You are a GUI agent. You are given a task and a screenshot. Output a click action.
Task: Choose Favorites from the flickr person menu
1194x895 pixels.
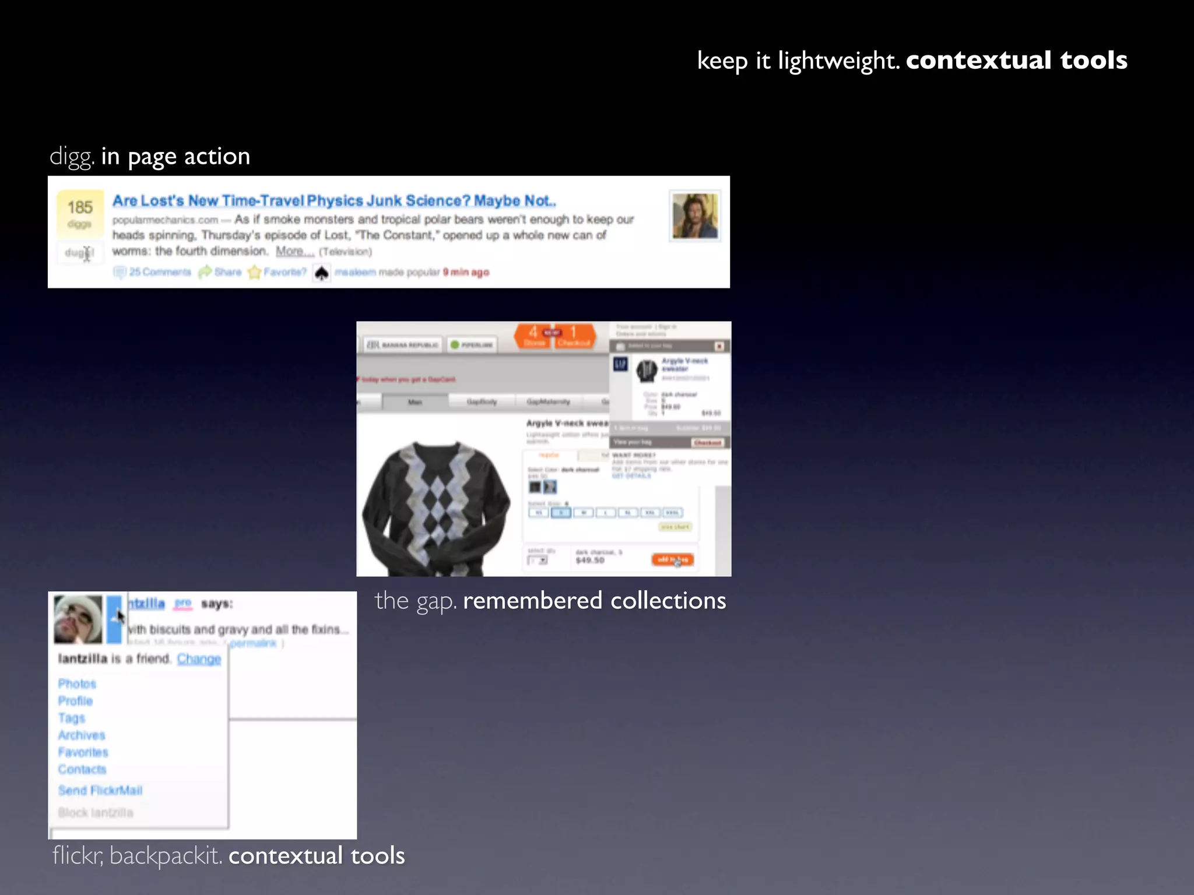83,752
